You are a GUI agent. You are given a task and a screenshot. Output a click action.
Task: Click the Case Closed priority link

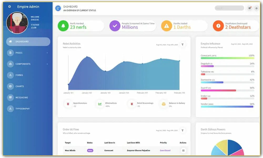(x=165, y=150)
